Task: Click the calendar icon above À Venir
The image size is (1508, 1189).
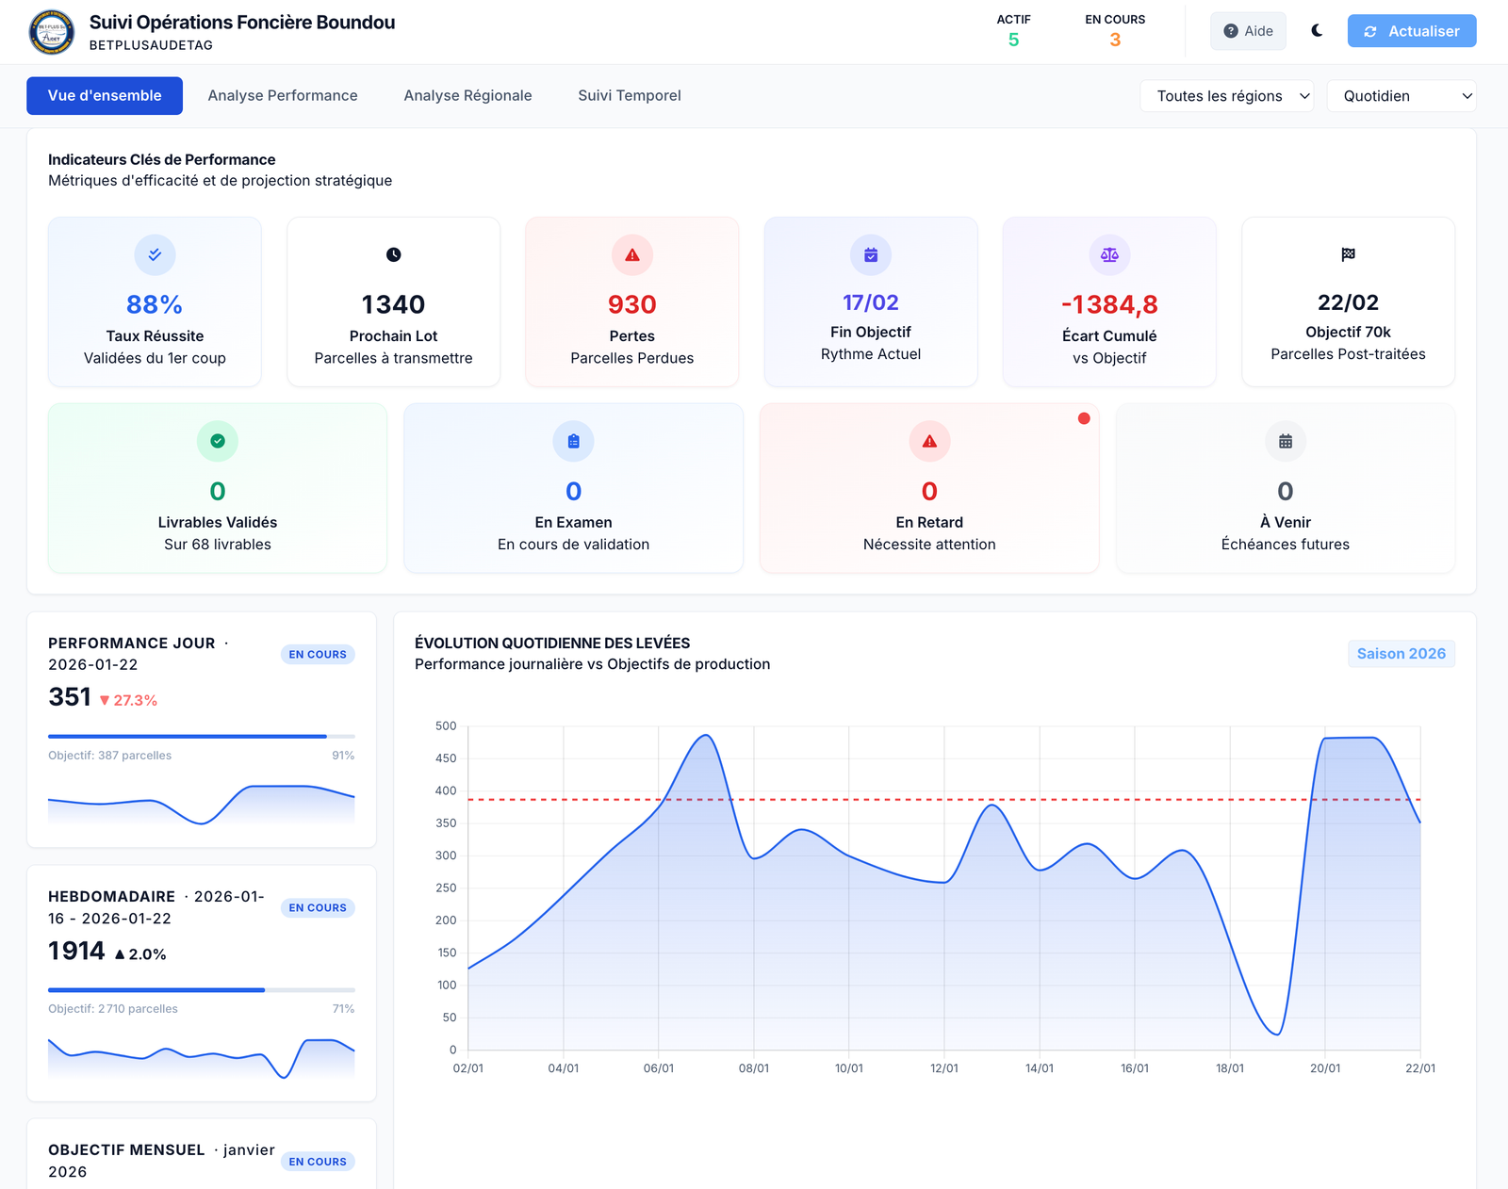Action: [x=1285, y=441]
